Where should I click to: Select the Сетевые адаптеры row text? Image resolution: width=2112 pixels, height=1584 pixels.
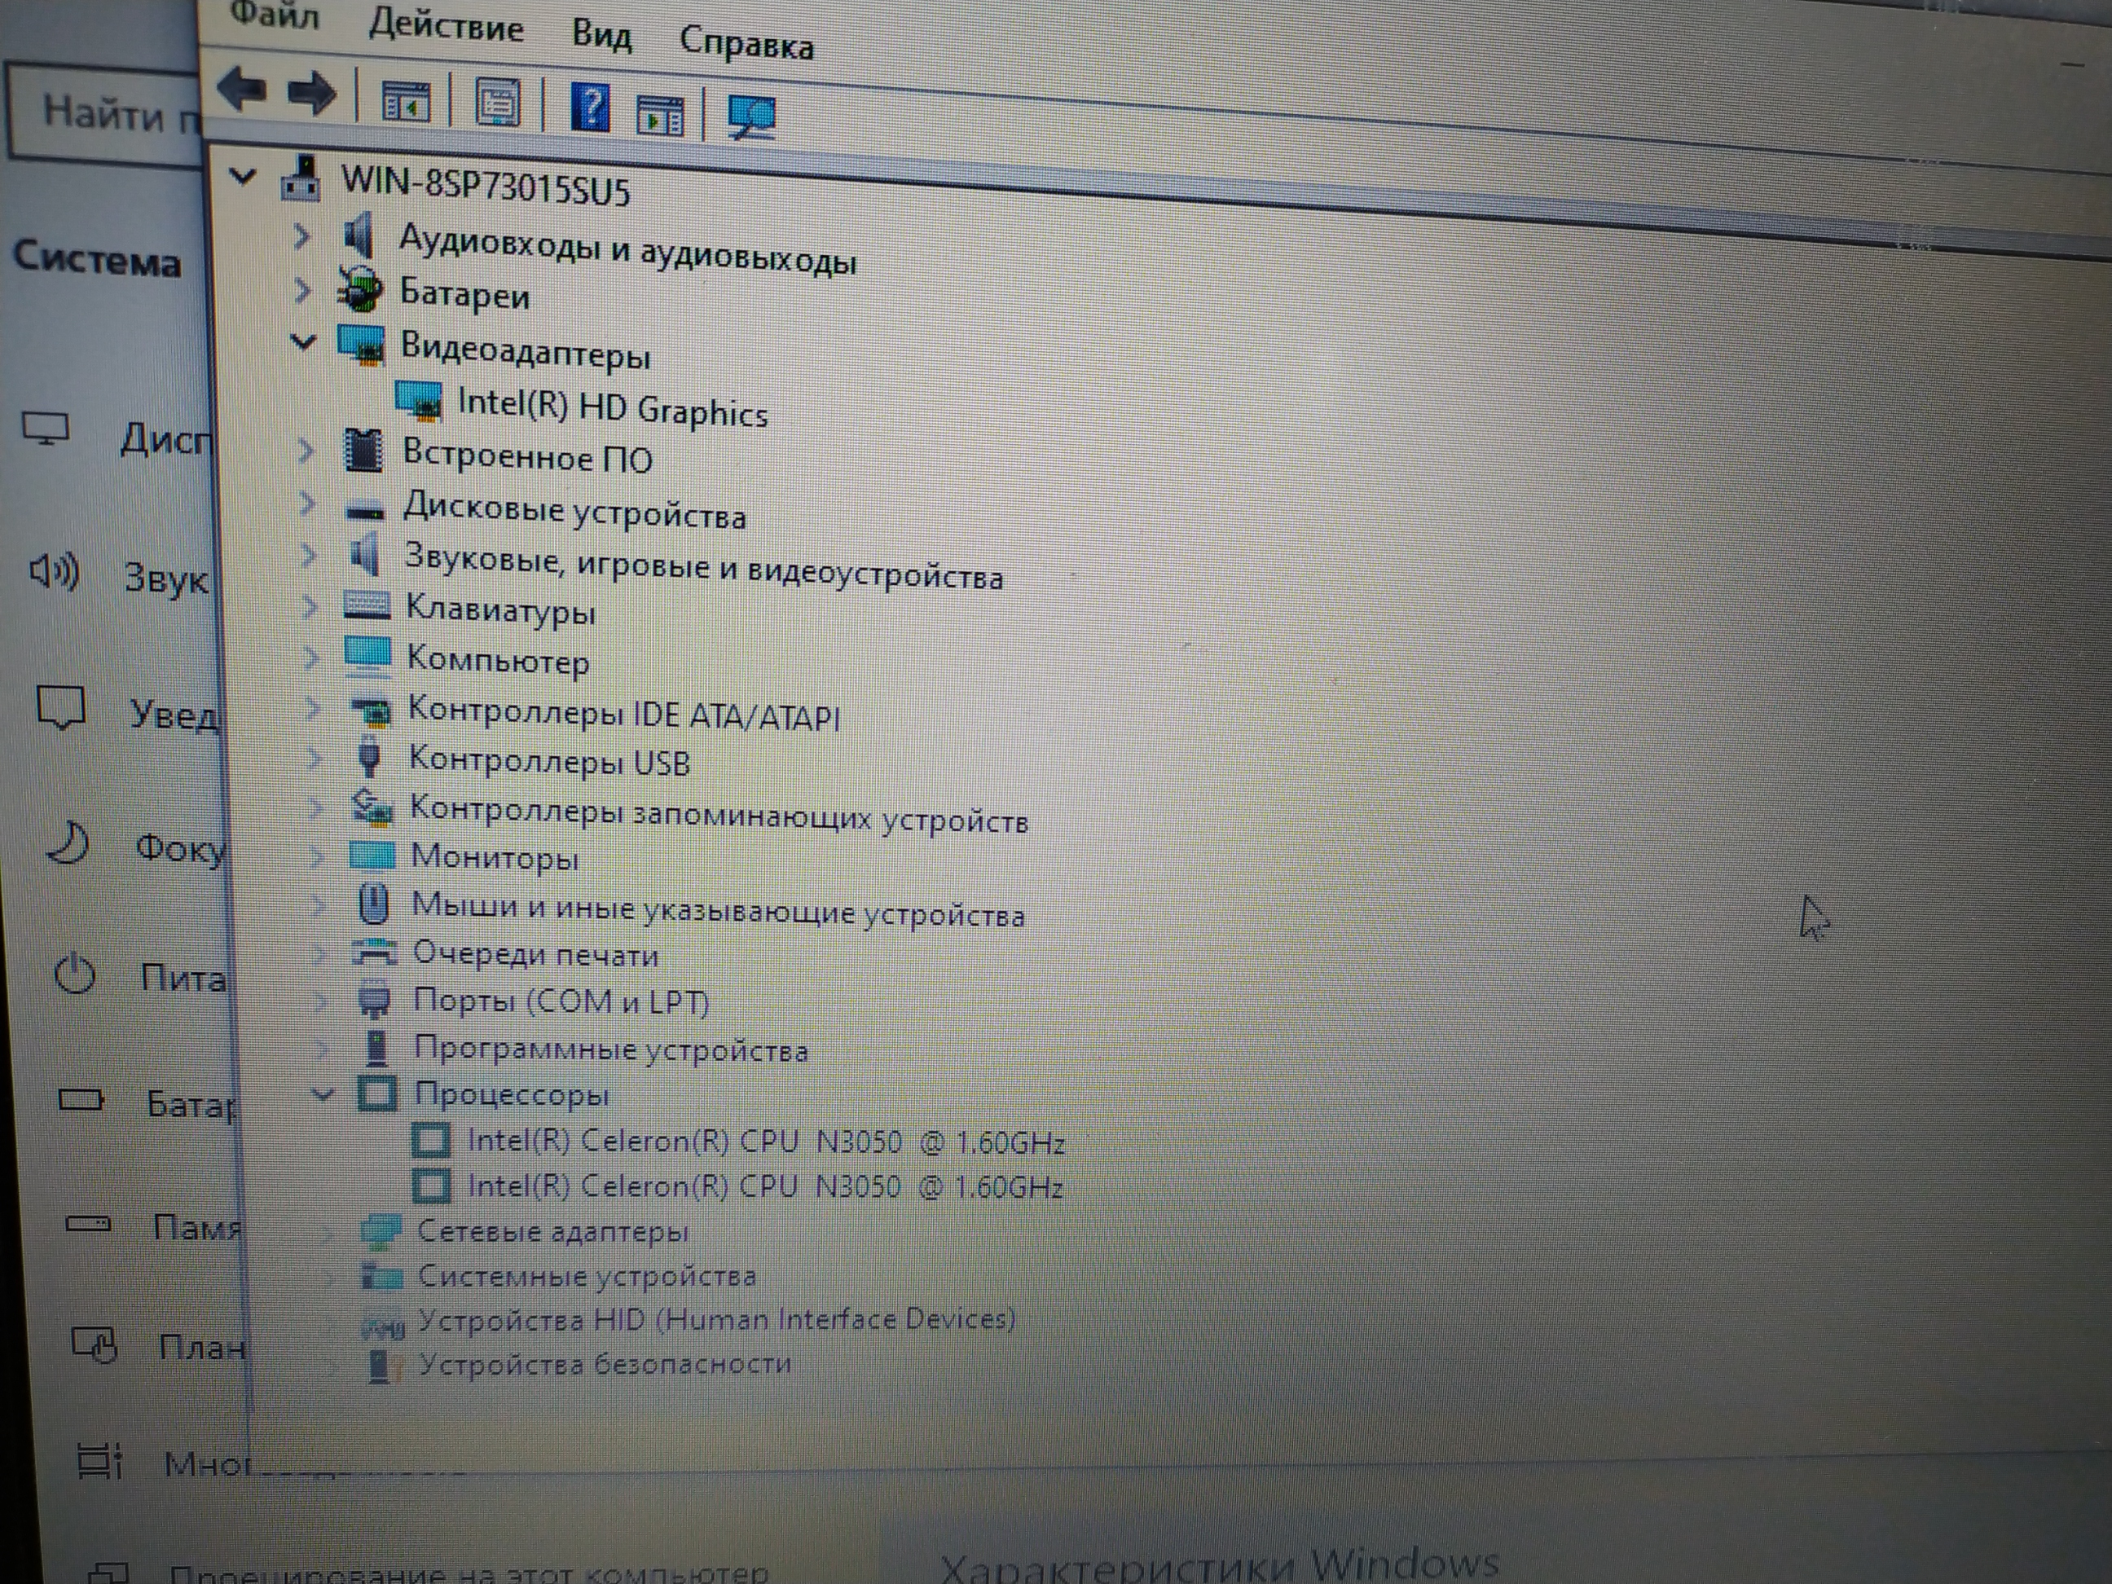coord(552,1230)
